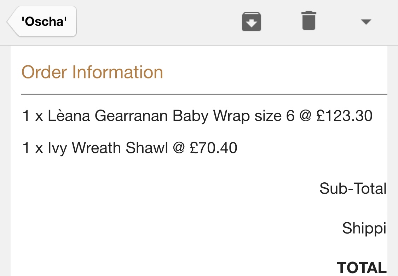
Task: Go back to the 'Oscha' folder
Action: pos(42,22)
